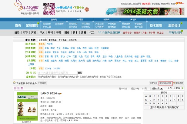
Task: Click the CA9 QR code image
Action: coord(49,9)
